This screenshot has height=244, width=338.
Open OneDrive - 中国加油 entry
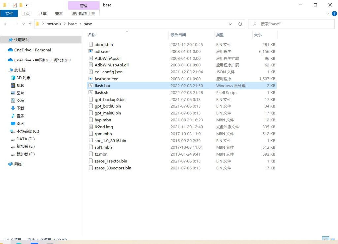coord(42,60)
